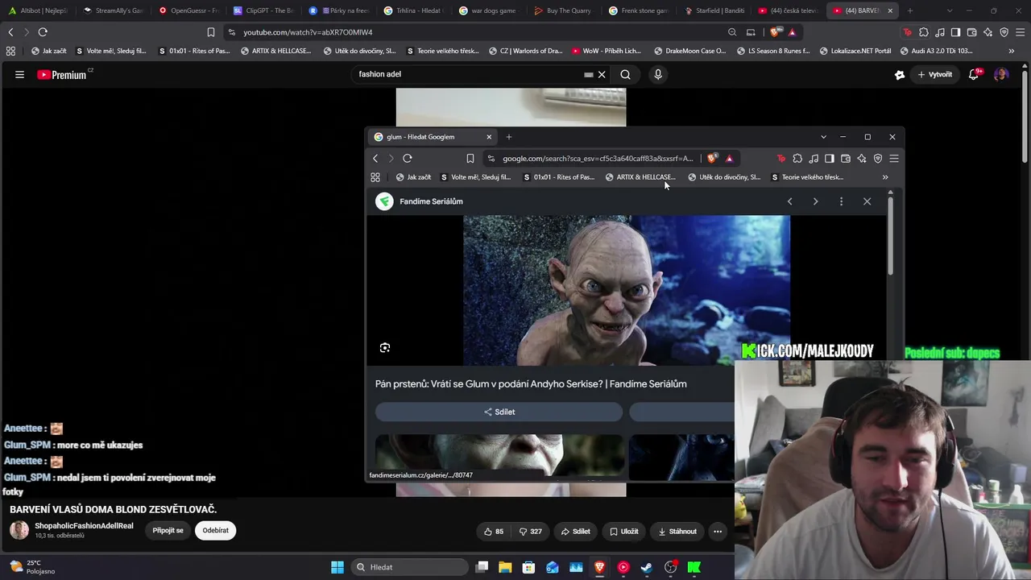Switch to the war dogs game tab

pyautogui.click(x=489, y=10)
